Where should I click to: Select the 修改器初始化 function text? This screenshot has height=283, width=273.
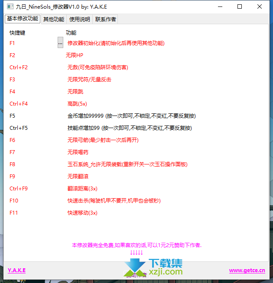click(x=116, y=43)
